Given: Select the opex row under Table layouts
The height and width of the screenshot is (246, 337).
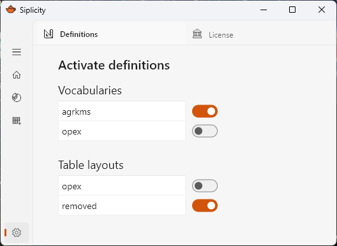Looking at the screenshot, I should click(x=122, y=185).
